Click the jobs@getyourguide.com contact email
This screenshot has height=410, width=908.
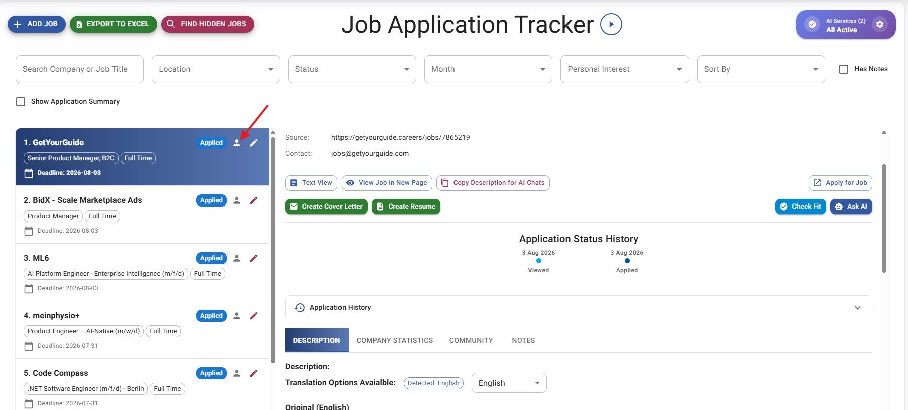[x=370, y=154]
